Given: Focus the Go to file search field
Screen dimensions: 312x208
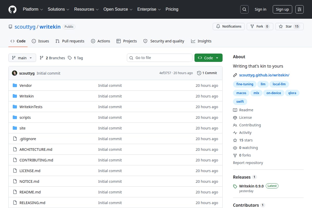Looking at the screenshot, I should pyautogui.click(x=160, y=58).
